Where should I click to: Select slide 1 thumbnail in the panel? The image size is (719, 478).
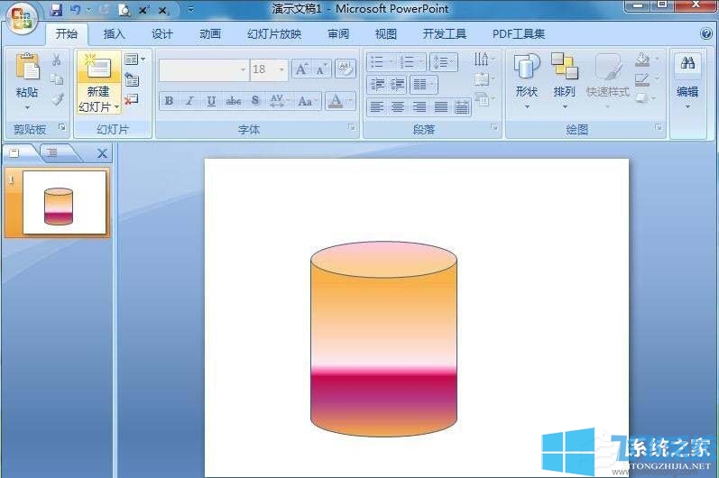[x=64, y=203]
